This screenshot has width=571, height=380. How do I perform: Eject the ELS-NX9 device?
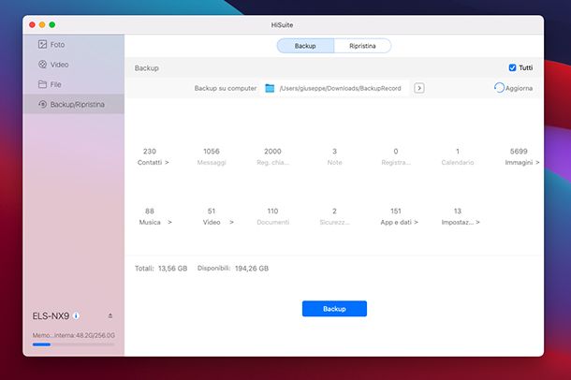coord(110,315)
